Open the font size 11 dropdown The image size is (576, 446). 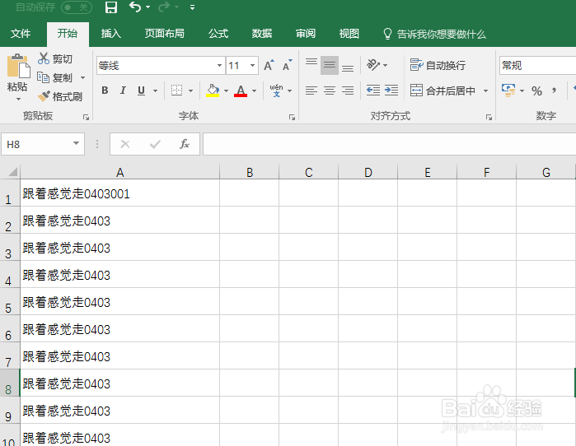coord(252,66)
